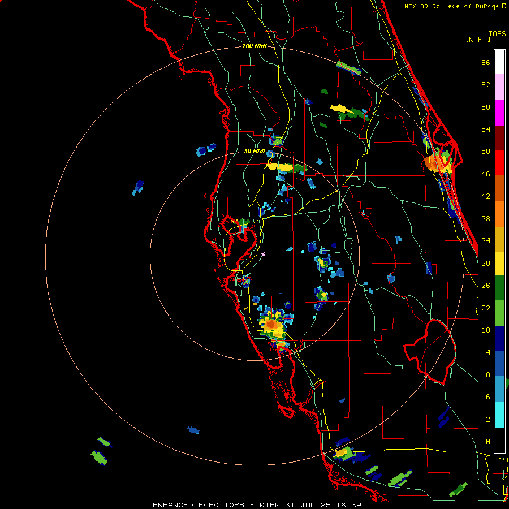The width and height of the screenshot is (509, 509).
Task: Click the white swatch atop the TOPS legend
Action: tap(499, 62)
